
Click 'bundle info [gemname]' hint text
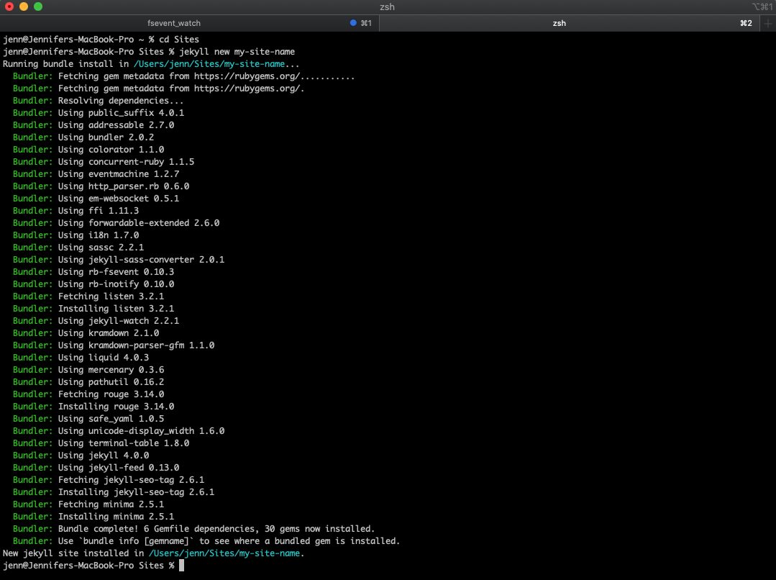point(136,541)
